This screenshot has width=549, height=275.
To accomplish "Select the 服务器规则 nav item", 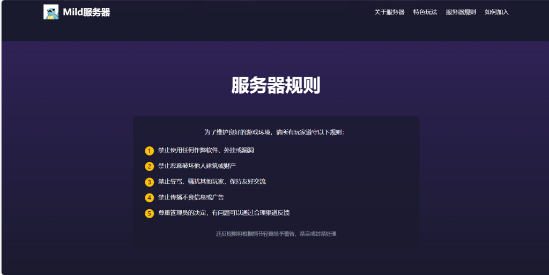I will [x=461, y=12].
